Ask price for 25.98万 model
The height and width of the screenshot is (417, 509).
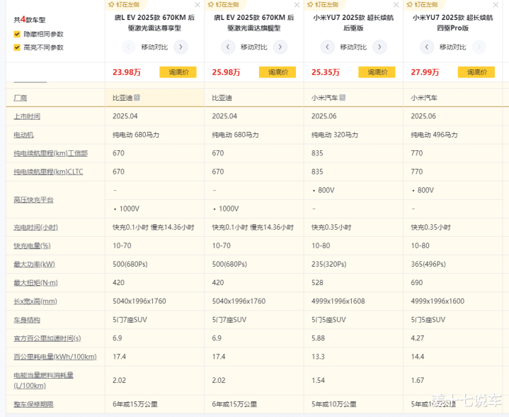[278, 72]
